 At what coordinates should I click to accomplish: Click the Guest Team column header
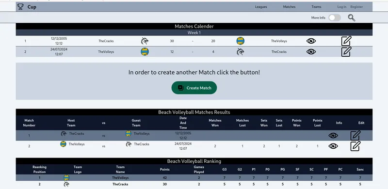pyautogui.click(x=136, y=123)
